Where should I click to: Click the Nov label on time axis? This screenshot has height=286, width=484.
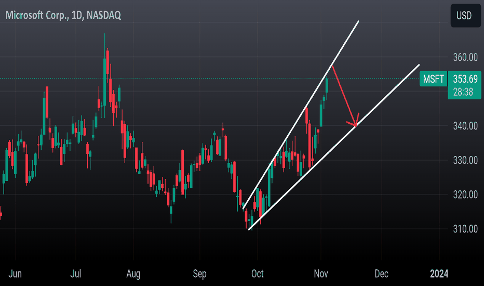(x=321, y=274)
